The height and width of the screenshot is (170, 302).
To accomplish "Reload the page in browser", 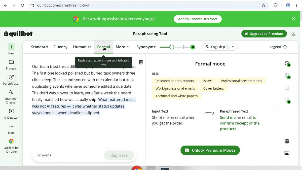I will [22, 5].
